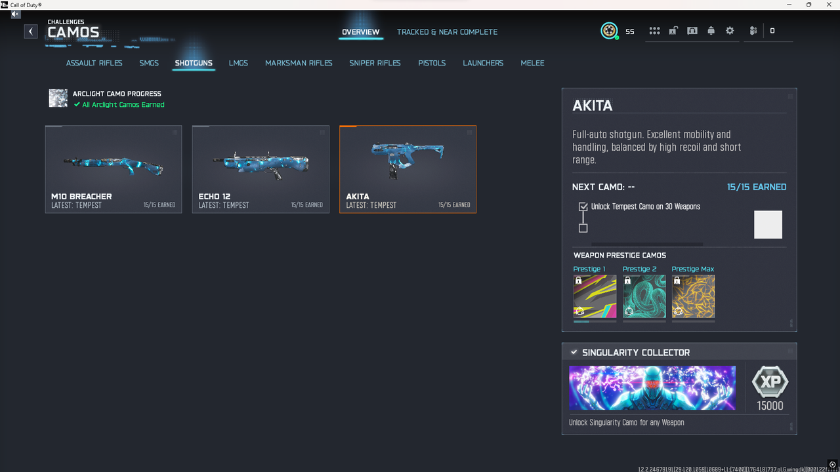Click the padlock on Prestige Max camo
The height and width of the screenshot is (472, 840).
click(x=677, y=280)
